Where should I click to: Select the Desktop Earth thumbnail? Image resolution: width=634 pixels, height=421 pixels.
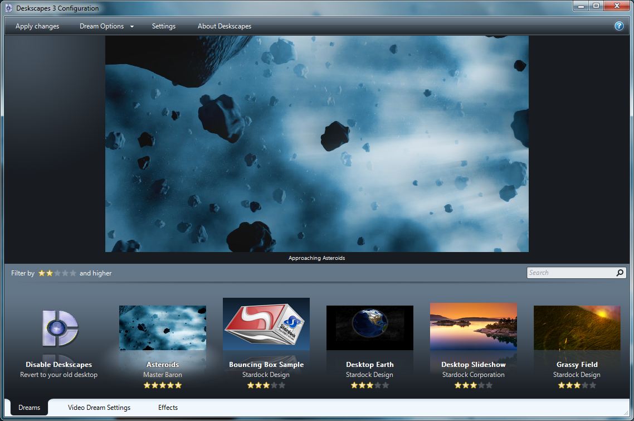click(x=369, y=328)
